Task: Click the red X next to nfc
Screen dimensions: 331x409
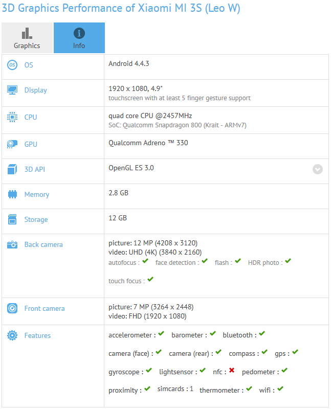Action: [x=232, y=371]
